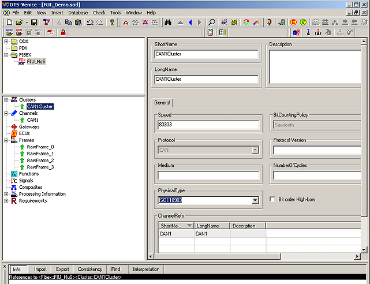
Task: Expand the Requirements tree node
Action: 6,201
